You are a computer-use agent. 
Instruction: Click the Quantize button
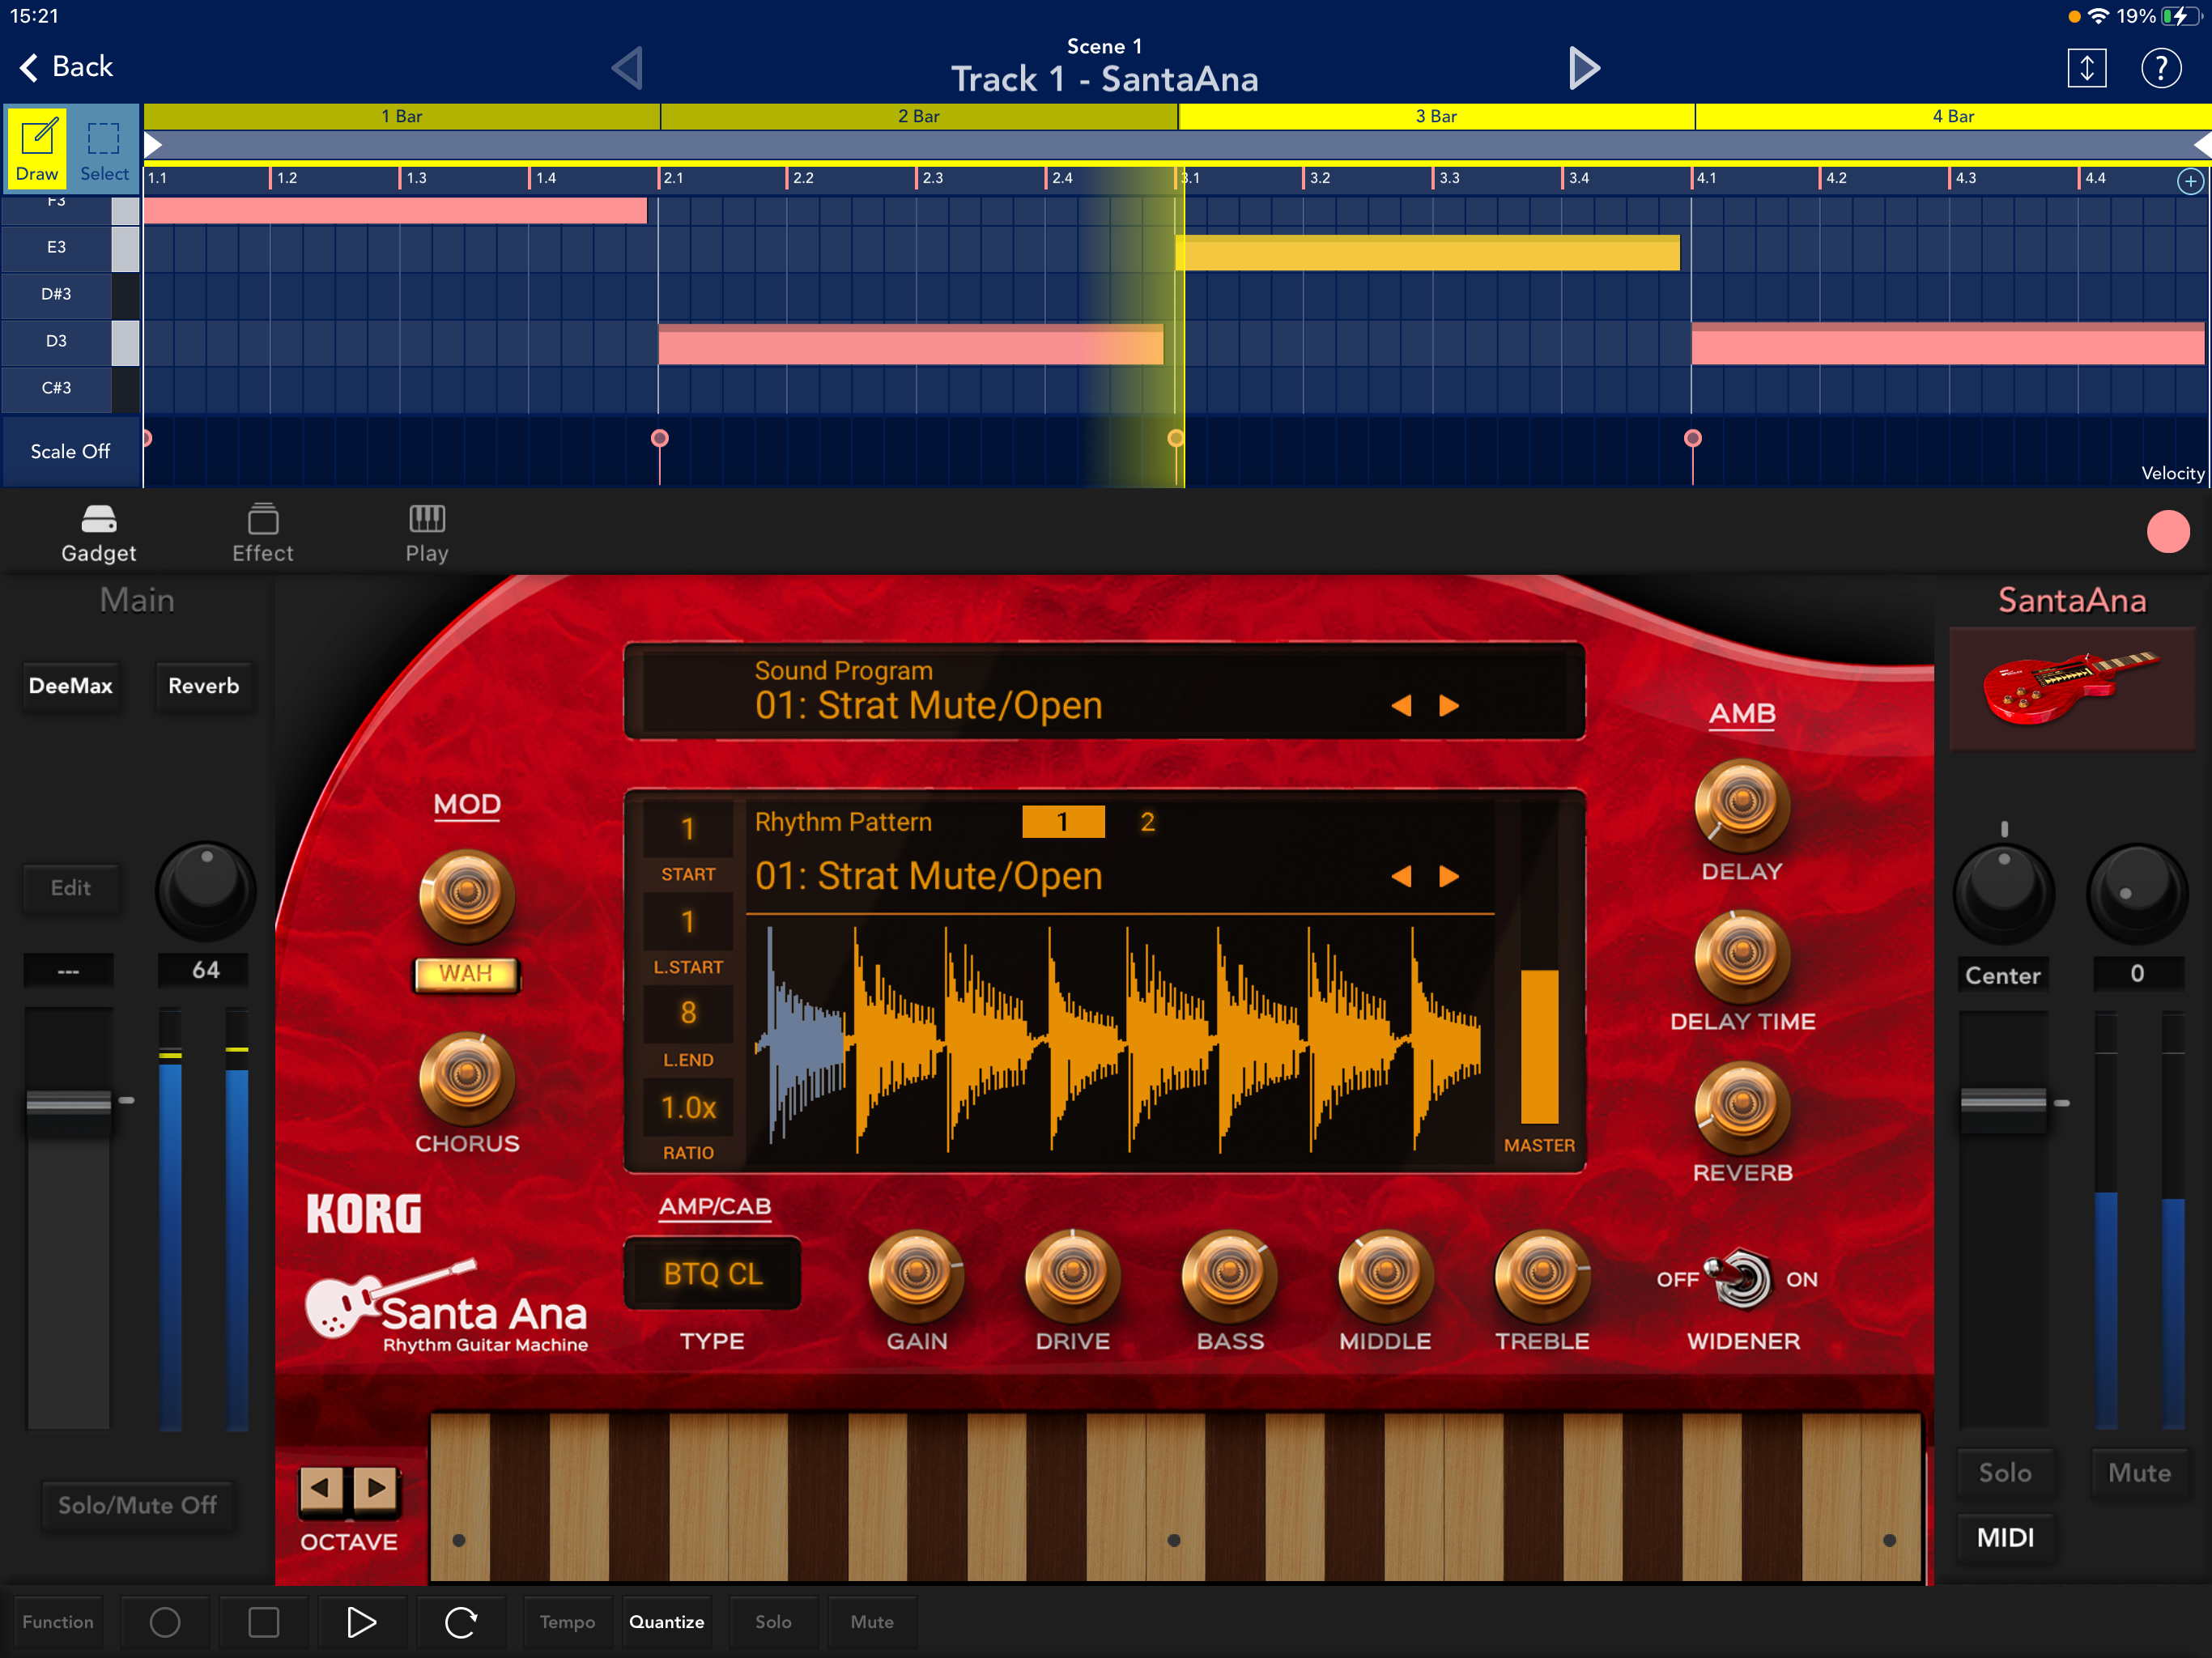pyautogui.click(x=666, y=1622)
